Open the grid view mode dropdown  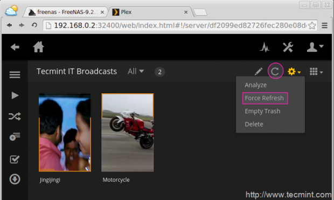(x=316, y=71)
